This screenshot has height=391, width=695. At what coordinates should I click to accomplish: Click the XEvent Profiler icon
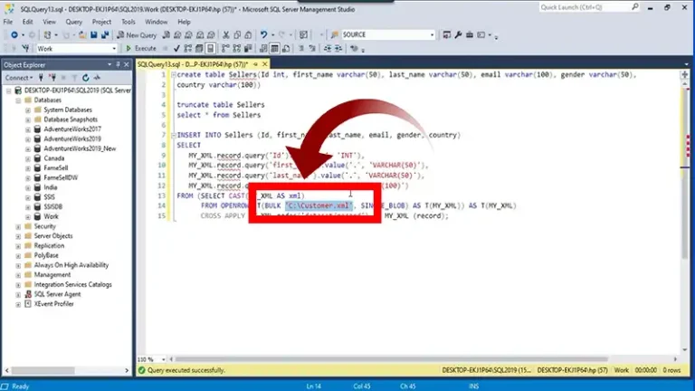(x=28, y=304)
